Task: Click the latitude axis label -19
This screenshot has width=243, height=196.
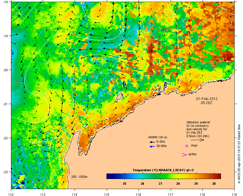Action: [5, 36]
